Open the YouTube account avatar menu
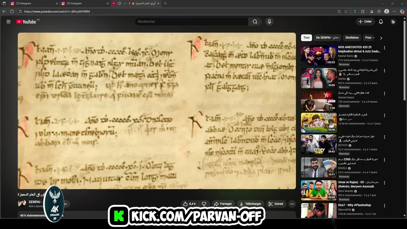The image size is (407, 229). (393, 22)
